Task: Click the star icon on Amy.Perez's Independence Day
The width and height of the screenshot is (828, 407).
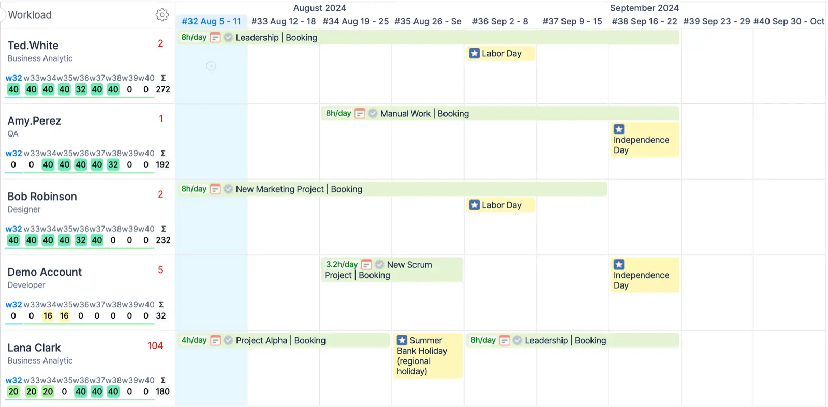Action: 619,129
